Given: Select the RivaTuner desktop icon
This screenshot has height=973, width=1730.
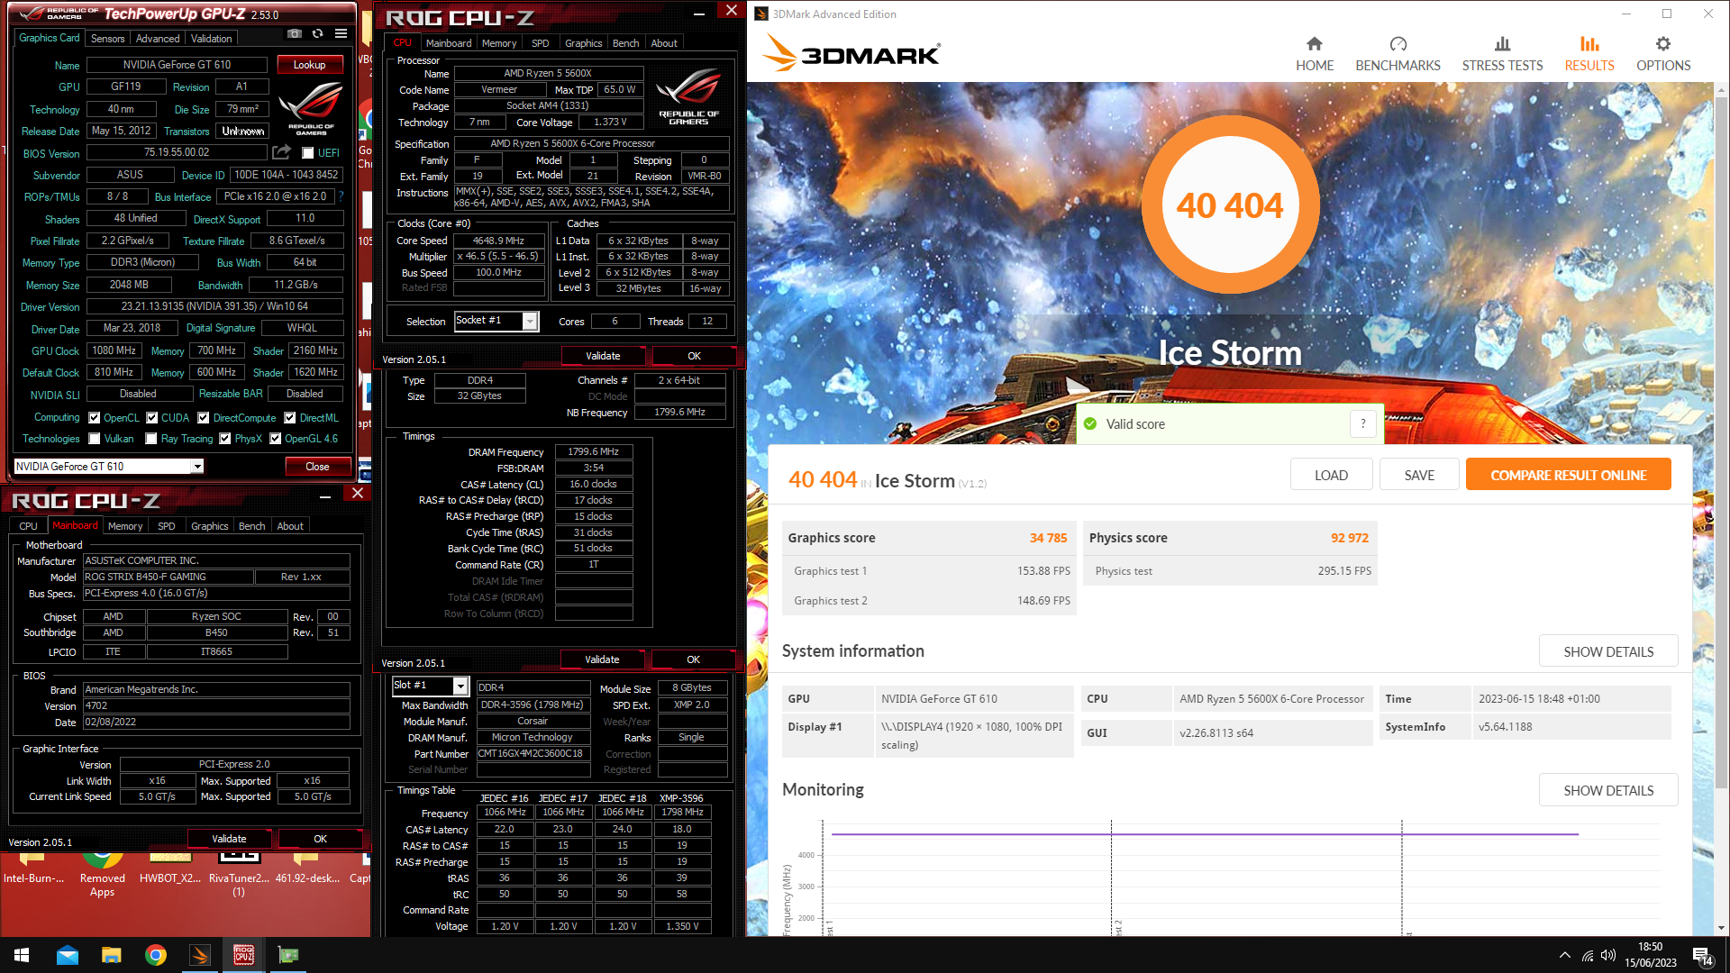Looking at the screenshot, I should (239, 877).
